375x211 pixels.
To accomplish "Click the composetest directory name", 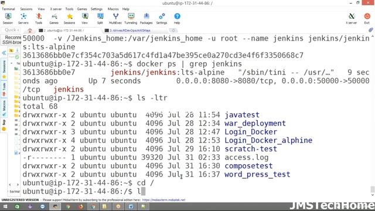I will [x=248, y=166].
